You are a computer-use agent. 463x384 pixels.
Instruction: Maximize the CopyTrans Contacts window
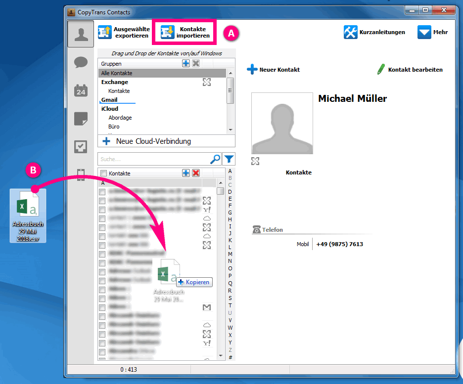(x=425, y=10)
